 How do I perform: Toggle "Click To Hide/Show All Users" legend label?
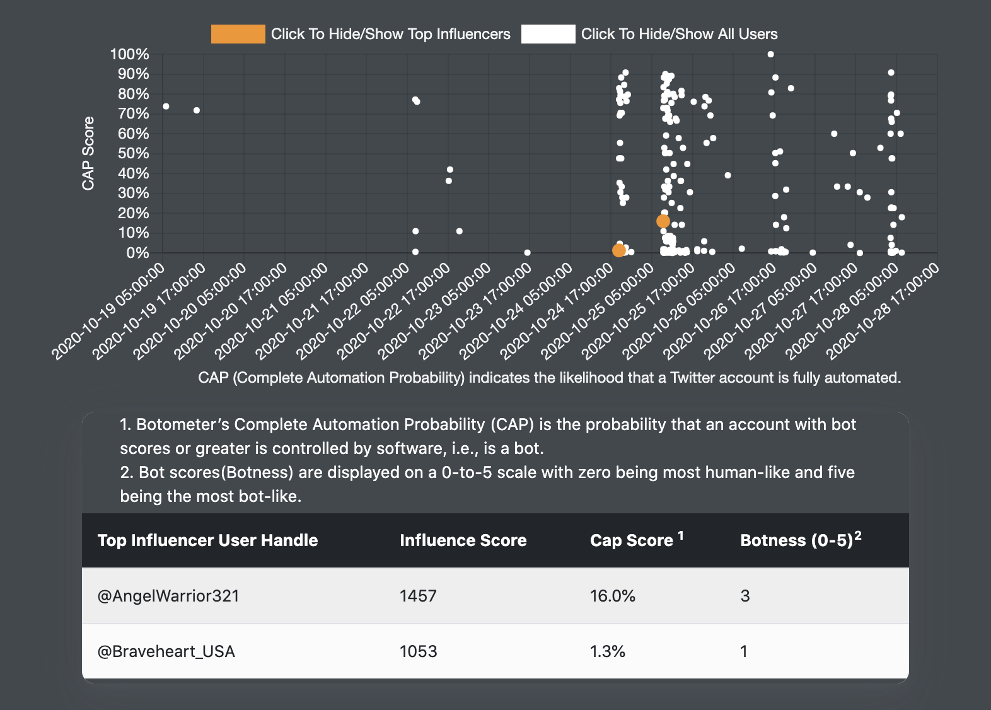pos(679,34)
